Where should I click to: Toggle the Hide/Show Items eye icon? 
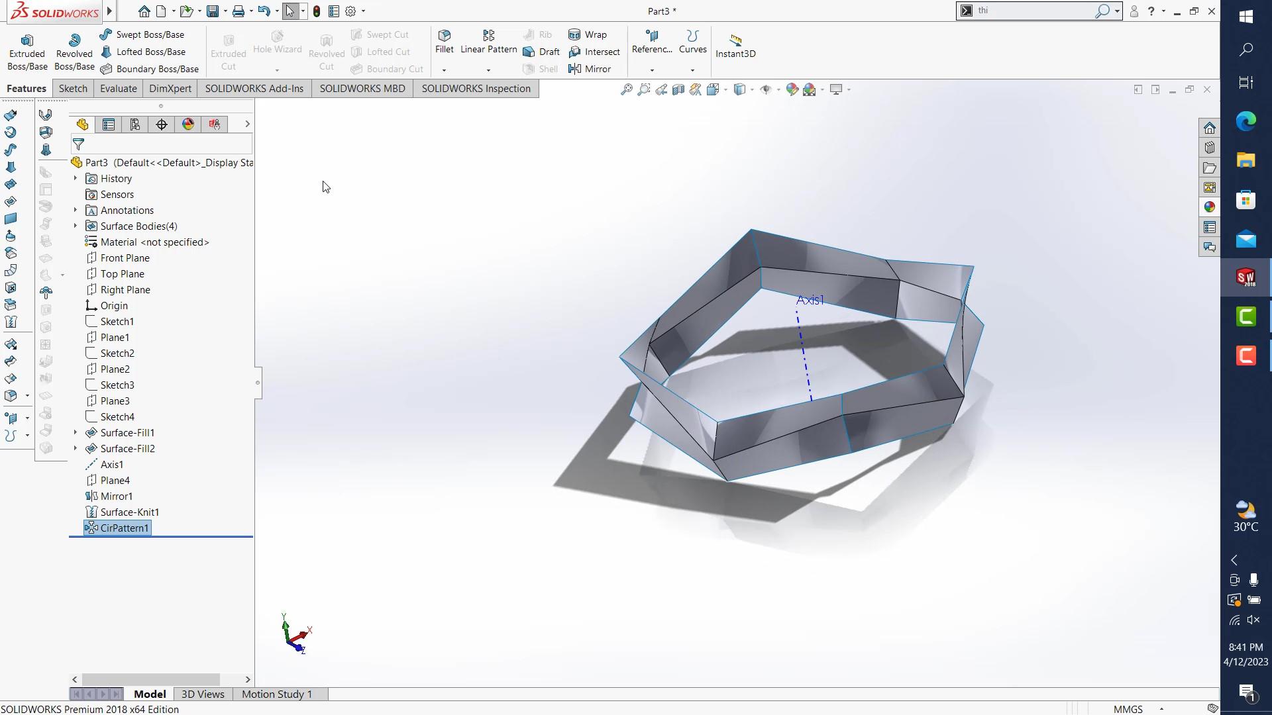[765, 89]
